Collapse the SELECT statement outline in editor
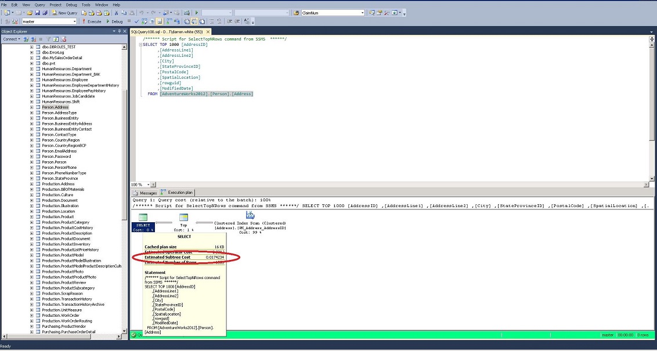 [x=140, y=45]
